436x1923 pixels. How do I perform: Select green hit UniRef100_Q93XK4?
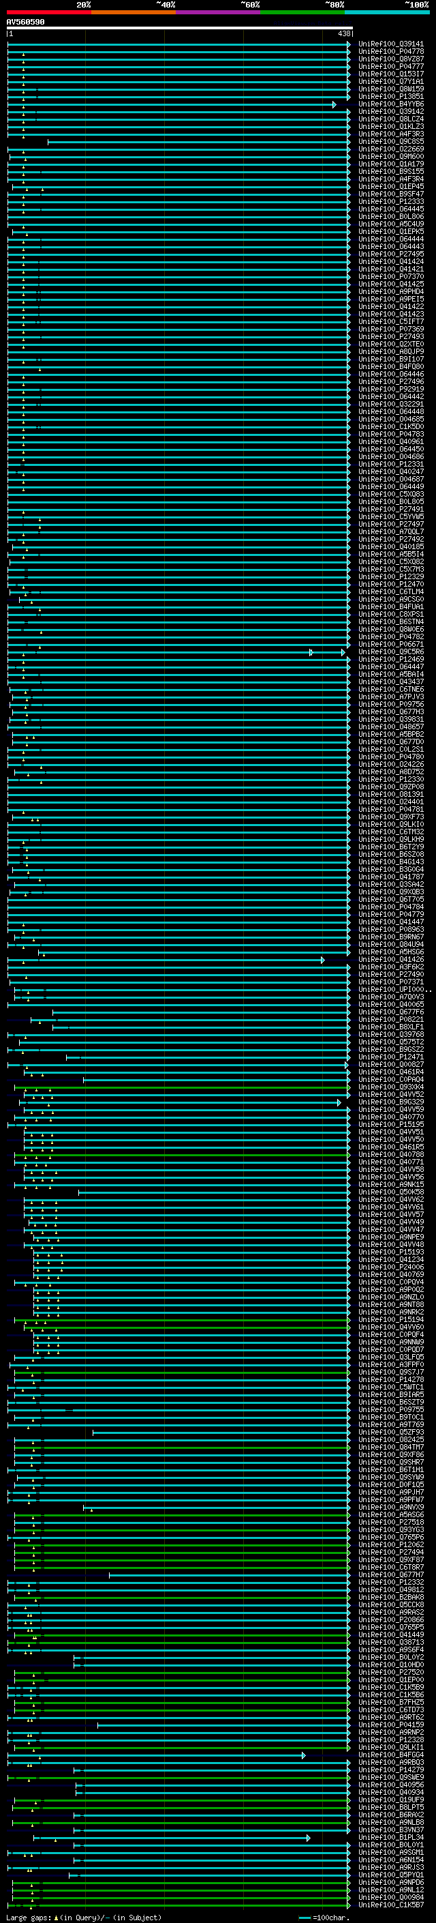(390, 1087)
